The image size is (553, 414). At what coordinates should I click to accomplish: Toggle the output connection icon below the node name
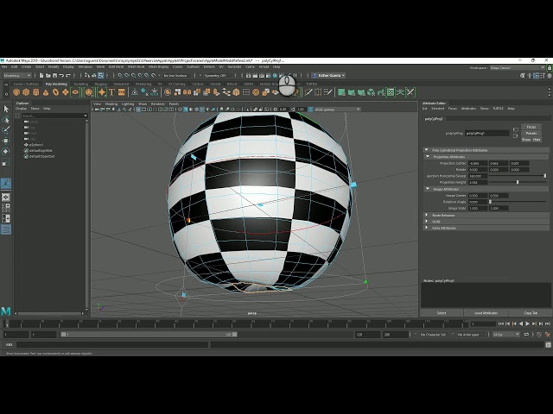(515, 136)
